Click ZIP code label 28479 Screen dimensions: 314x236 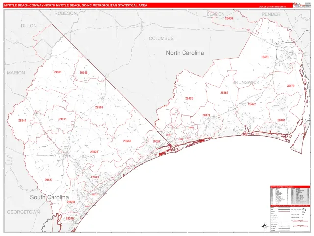click(290, 86)
